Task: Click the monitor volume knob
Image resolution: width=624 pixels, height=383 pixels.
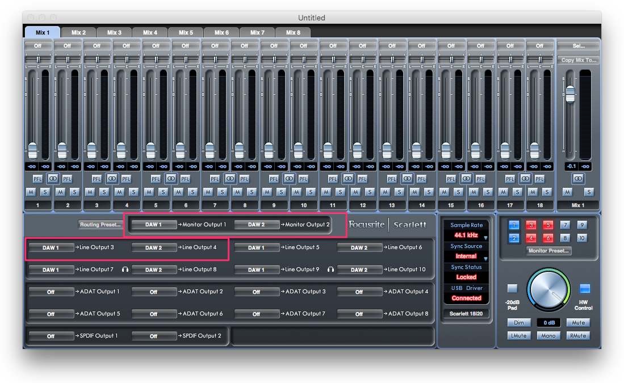Action: [x=548, y=289]
